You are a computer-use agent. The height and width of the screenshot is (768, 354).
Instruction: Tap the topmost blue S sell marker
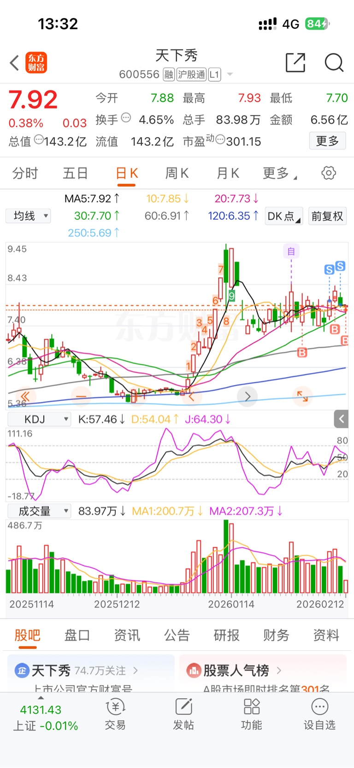pos(340,266)
